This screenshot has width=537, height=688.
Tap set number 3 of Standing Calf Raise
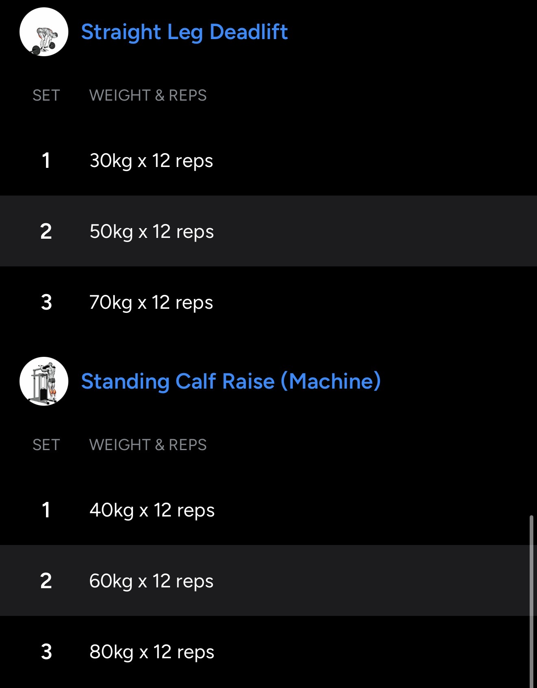point(46,652)
